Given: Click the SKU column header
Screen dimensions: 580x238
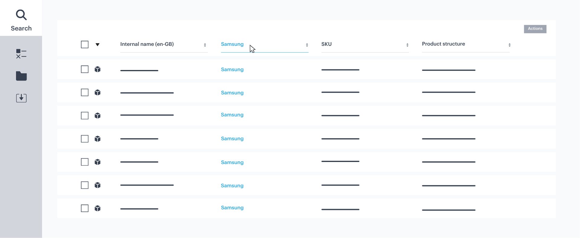Looking at the screenshot, I should 327,44.
